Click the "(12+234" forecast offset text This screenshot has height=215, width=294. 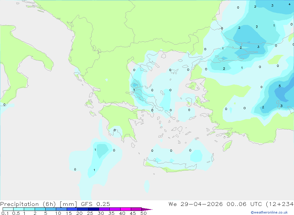280,204
